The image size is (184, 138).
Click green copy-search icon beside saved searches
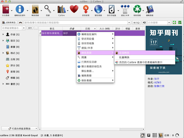pos(175,22)
